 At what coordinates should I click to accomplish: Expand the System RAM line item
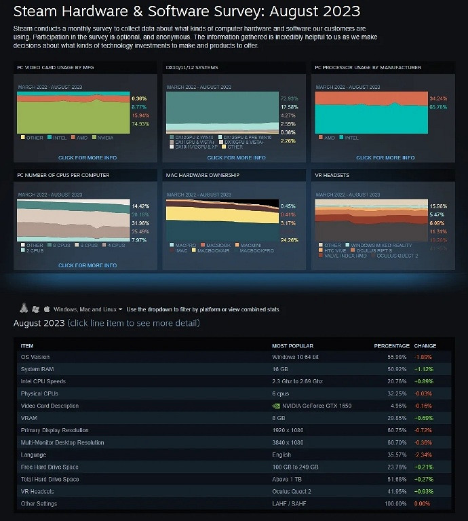click(37, 369)
